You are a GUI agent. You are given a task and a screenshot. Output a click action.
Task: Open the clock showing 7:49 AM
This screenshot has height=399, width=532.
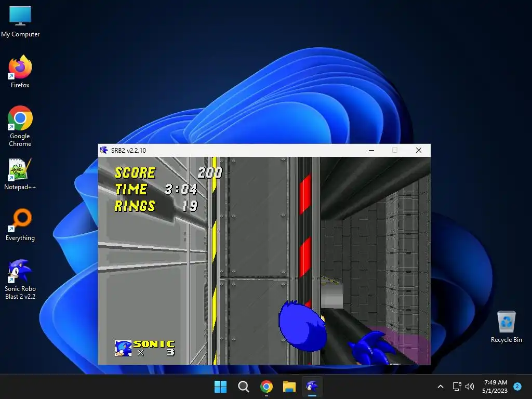click(x=495, y=387)
